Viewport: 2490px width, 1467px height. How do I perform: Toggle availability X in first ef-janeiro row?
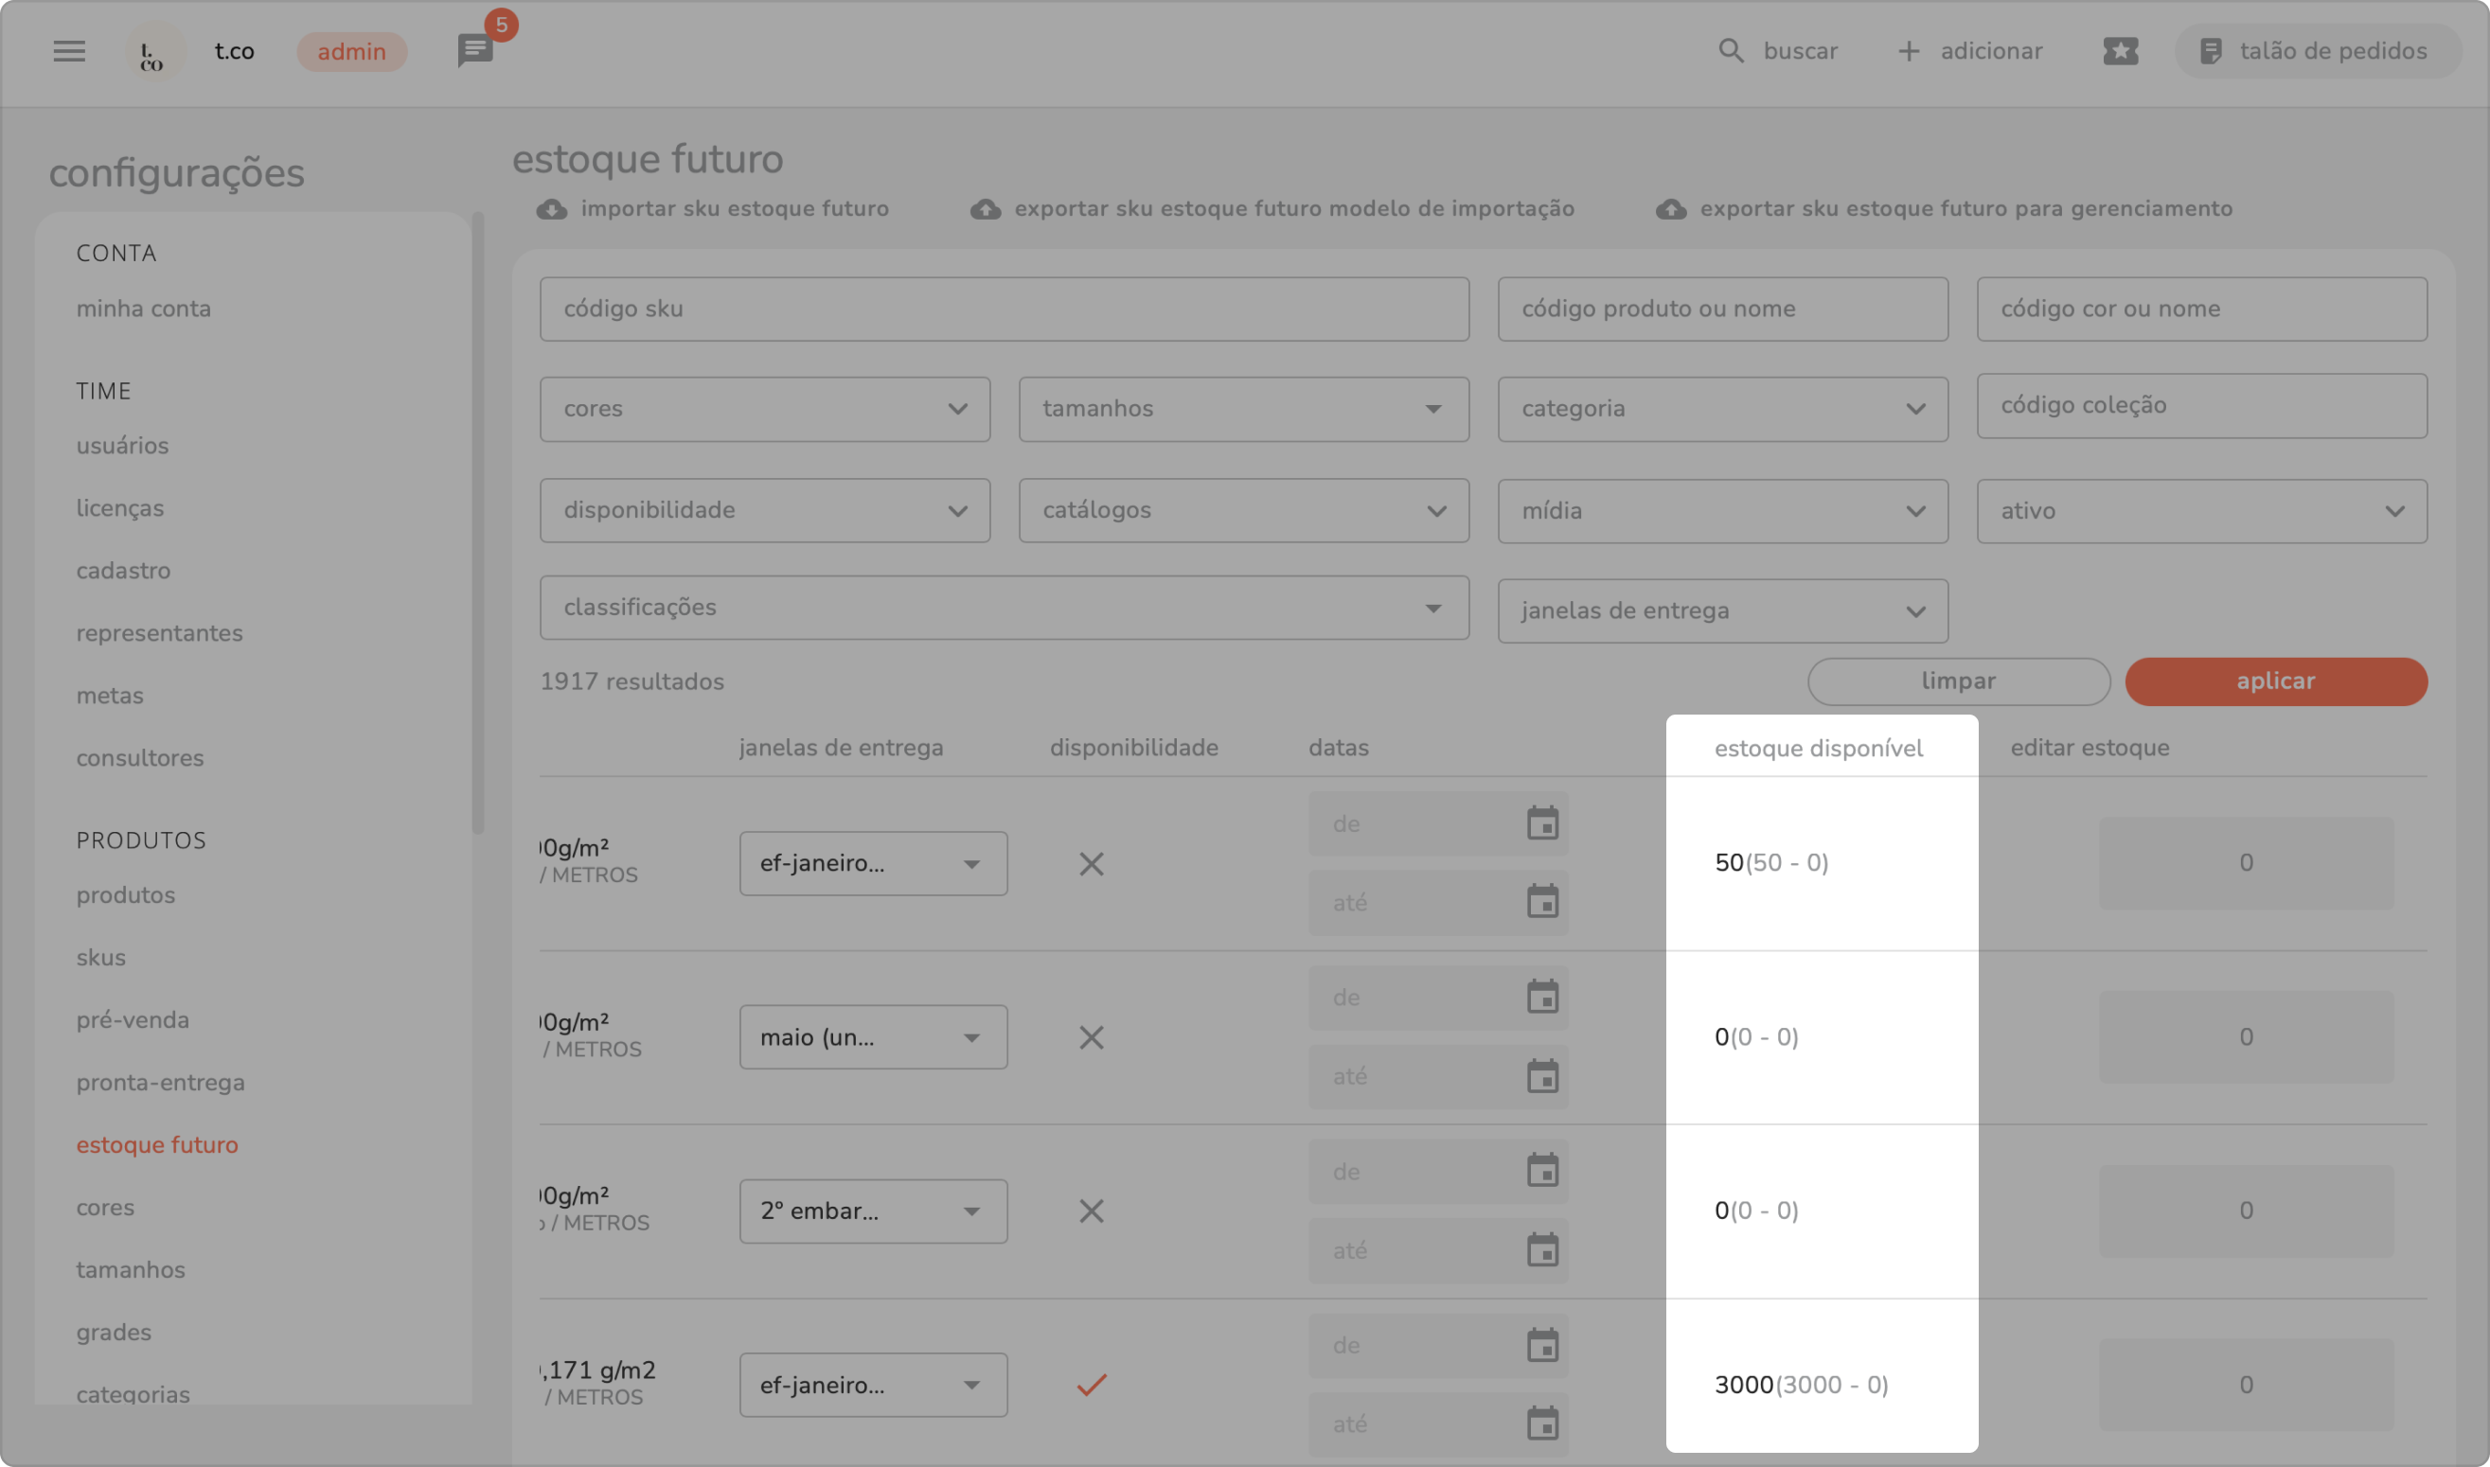[x=1091, y=864]
